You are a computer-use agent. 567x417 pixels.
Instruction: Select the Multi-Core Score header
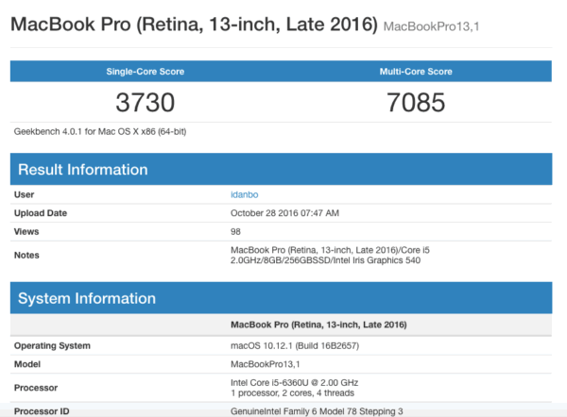click(x=415, y=71)
